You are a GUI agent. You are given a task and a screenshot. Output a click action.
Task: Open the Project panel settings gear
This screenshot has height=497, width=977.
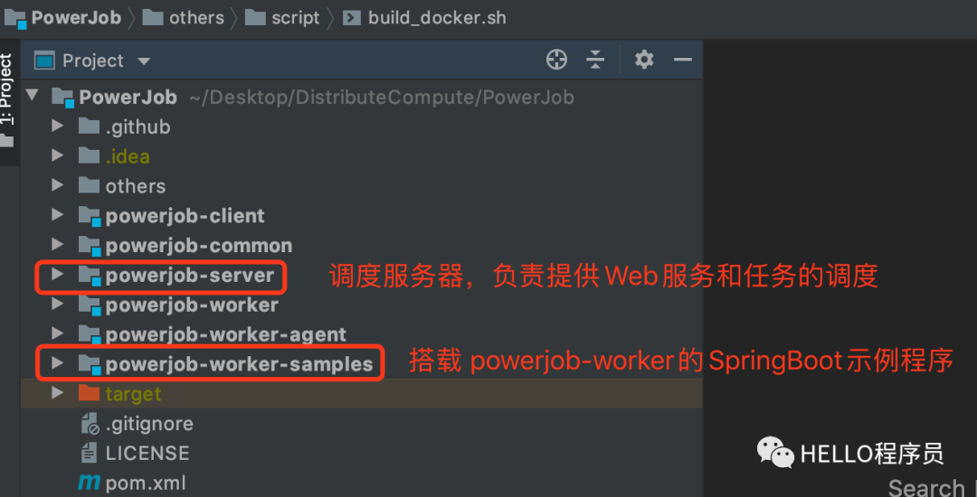click(x=644, y=60)
